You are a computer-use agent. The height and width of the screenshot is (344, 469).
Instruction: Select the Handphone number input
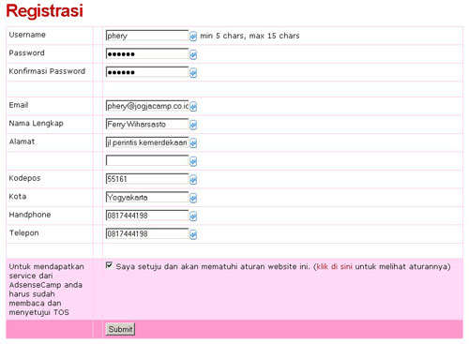point(147,216)
